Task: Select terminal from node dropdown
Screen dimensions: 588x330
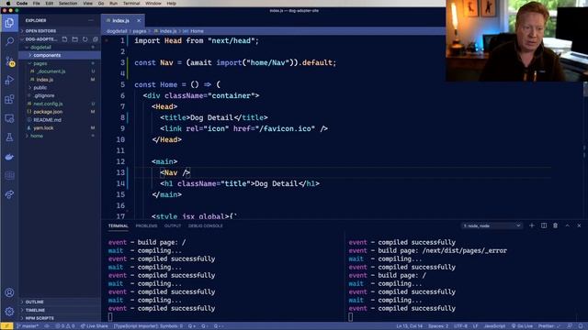Action: click(492, 225)
